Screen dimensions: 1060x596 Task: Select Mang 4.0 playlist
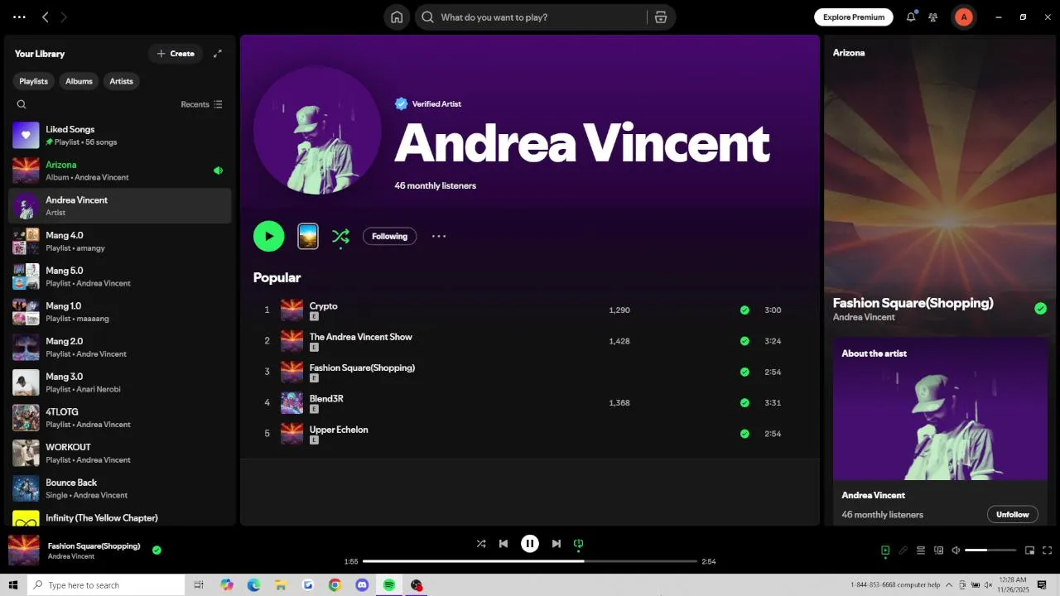coord(119,241)
